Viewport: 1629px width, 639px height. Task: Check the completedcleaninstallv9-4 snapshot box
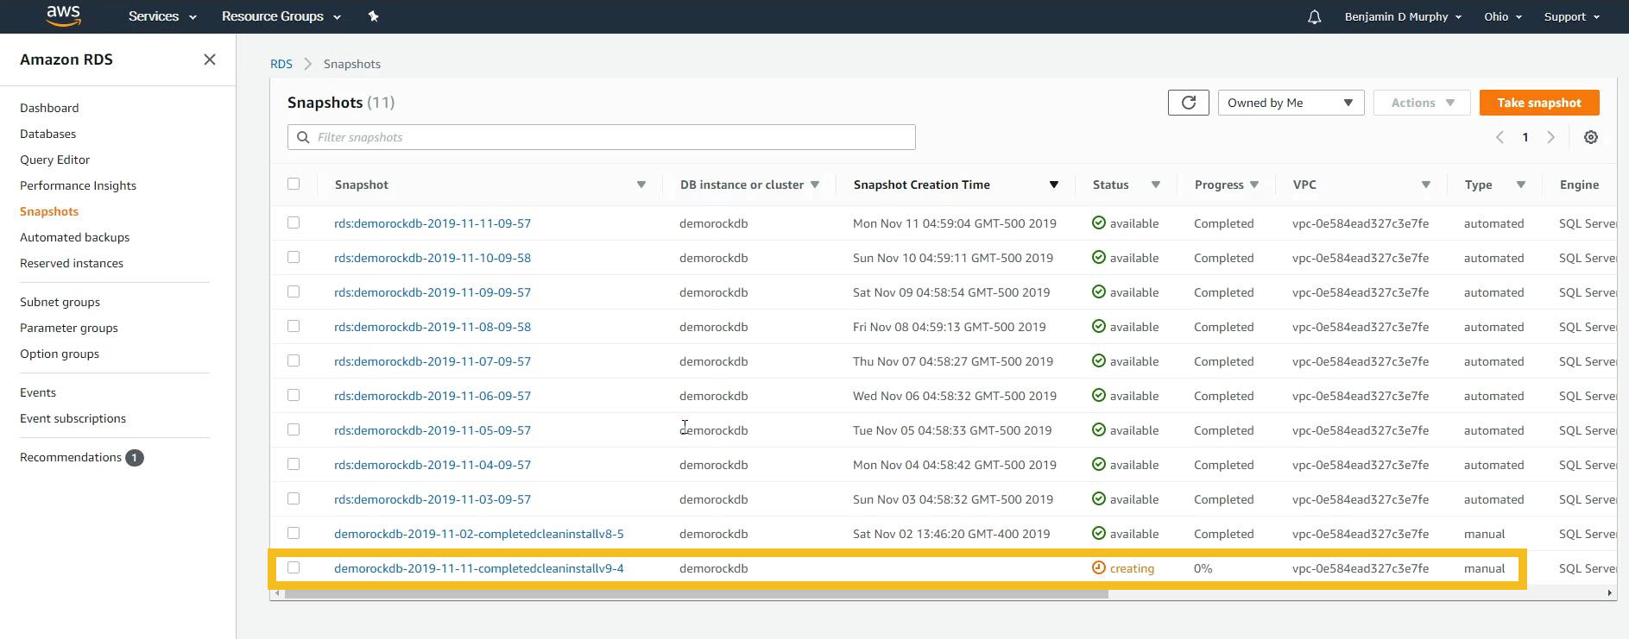coord(294,567)
